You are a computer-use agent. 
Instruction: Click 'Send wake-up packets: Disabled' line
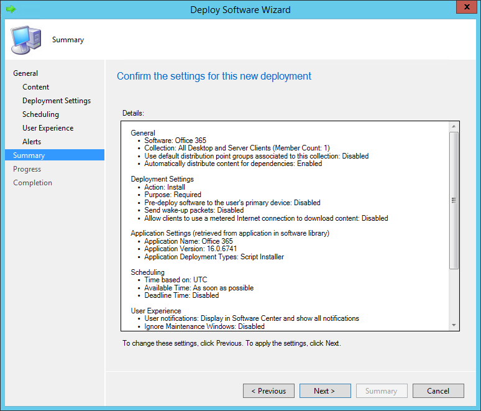[x=194, y=210]
